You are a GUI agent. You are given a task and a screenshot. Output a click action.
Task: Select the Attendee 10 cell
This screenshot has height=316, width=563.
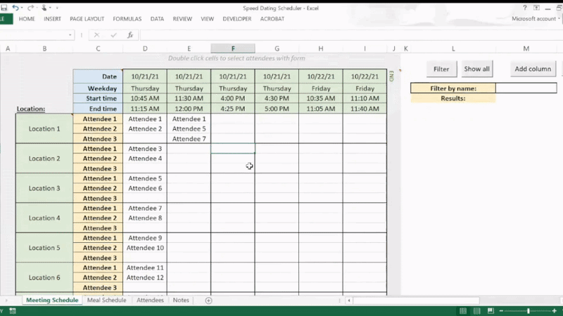pyautogui.click(x=145, y=248)
